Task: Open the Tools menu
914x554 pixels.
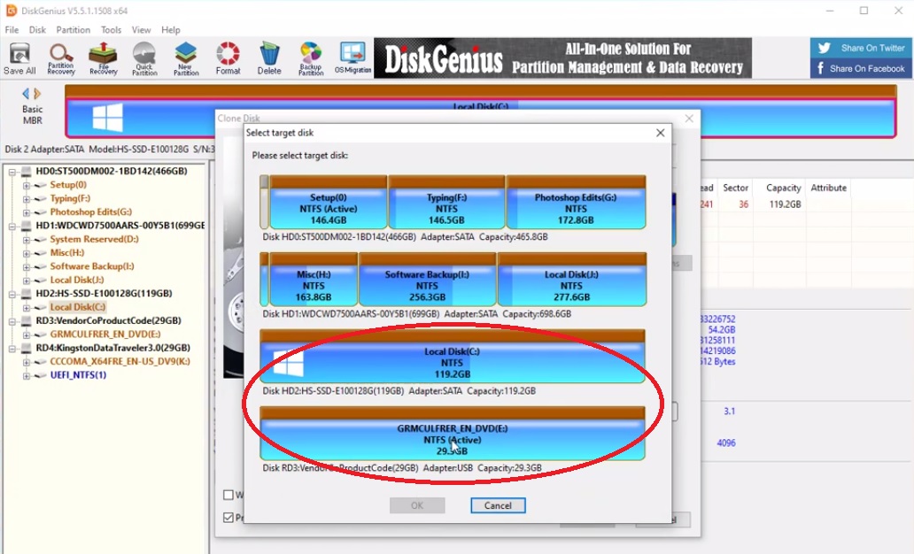Action: [111, 29]
